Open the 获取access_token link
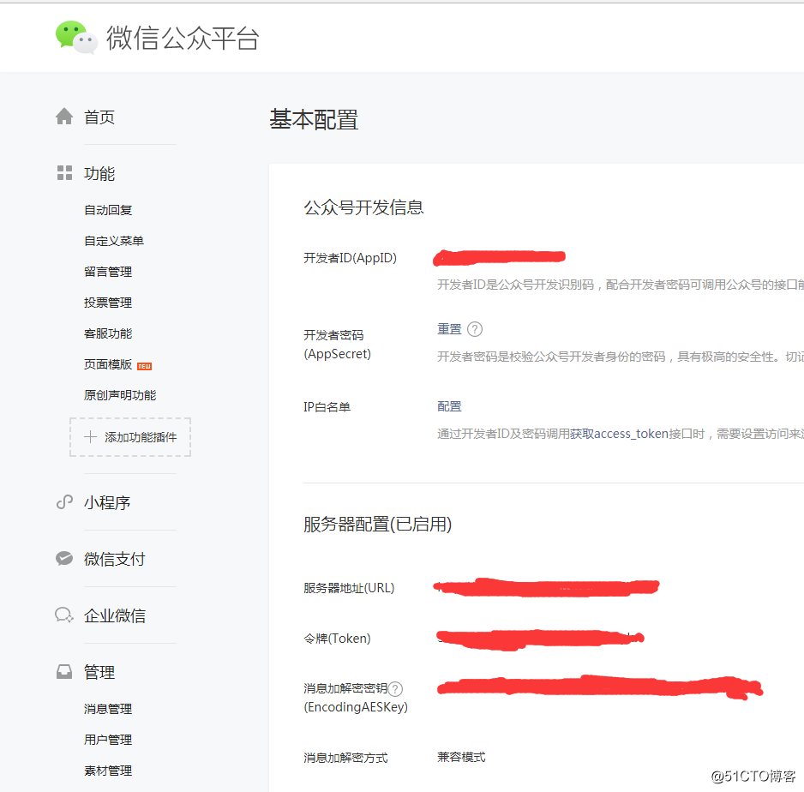The width and height of the screenshot is (804, 792). tap(620, 434)
